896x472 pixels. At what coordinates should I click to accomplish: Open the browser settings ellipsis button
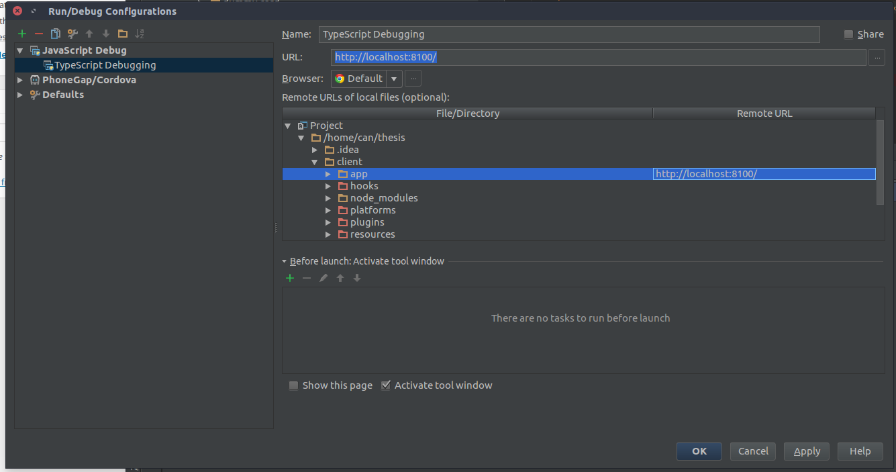(x=413, y=79)
